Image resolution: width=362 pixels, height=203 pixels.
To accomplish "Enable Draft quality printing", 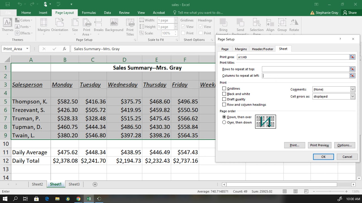I will [x=224, y=99].
